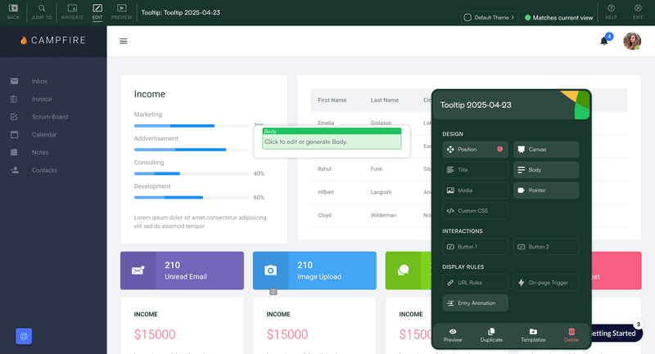Click the Income chart heading
The width and height of the screenshot is (655, 354).
click(x=150, y=94)
